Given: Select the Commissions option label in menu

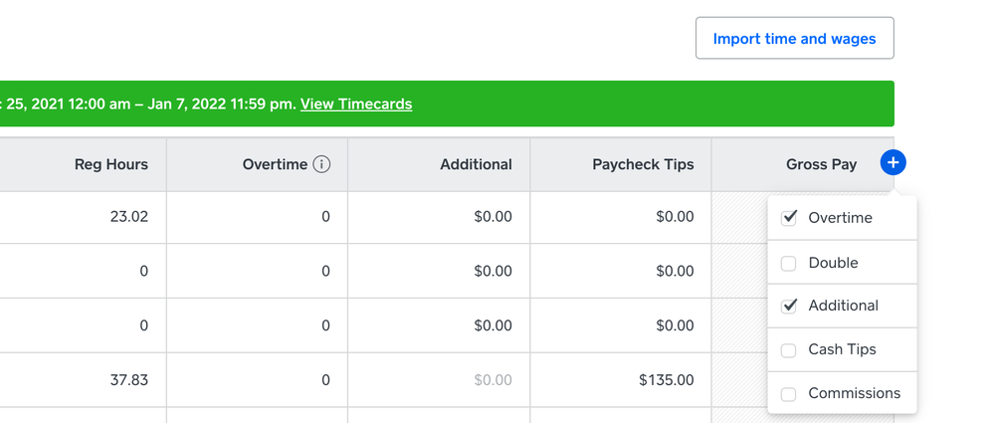Looking at the screenshot, I should pyautogui.click(x=854, y=393).
